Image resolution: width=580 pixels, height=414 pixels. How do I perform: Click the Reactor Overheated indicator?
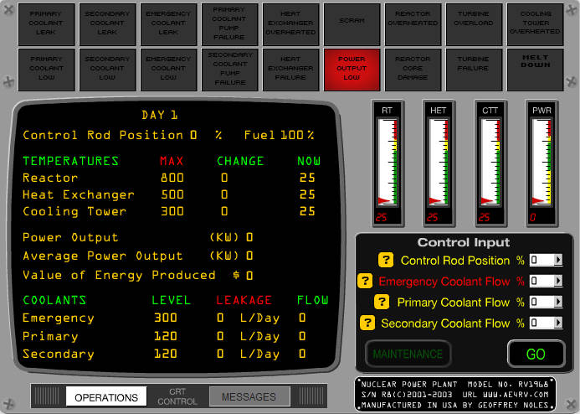click(413, 24)
